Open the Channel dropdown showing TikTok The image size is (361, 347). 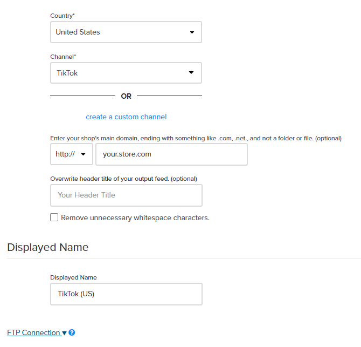126,73
